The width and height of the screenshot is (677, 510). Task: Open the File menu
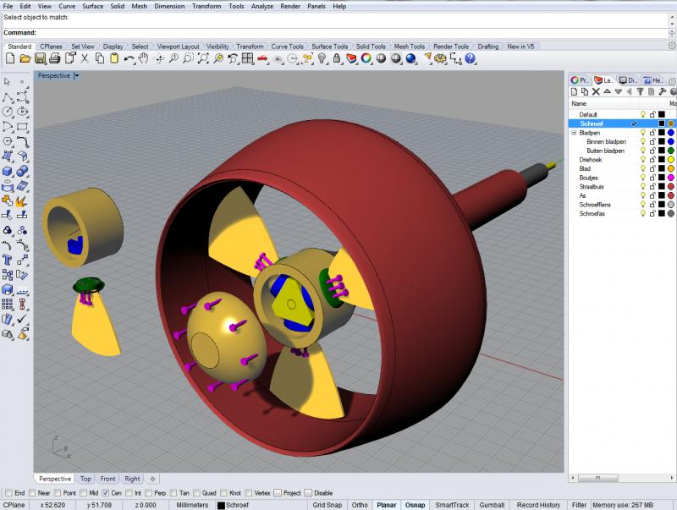(x=8, y=6)
